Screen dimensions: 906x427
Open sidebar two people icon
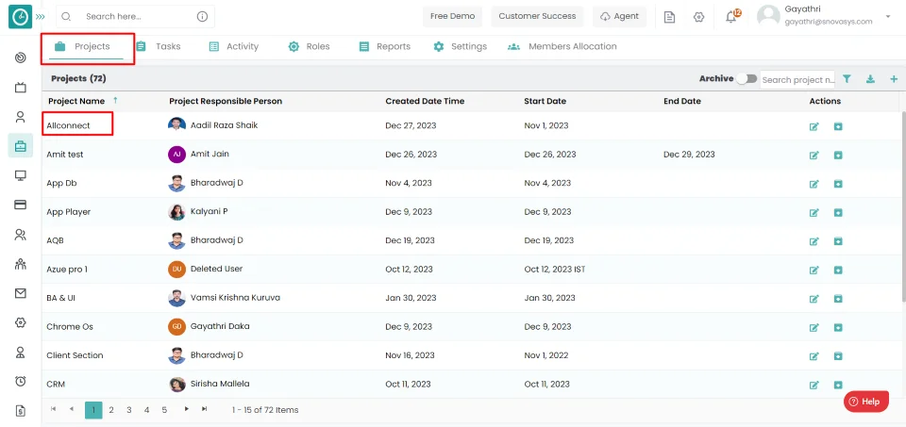click(20, 235)
